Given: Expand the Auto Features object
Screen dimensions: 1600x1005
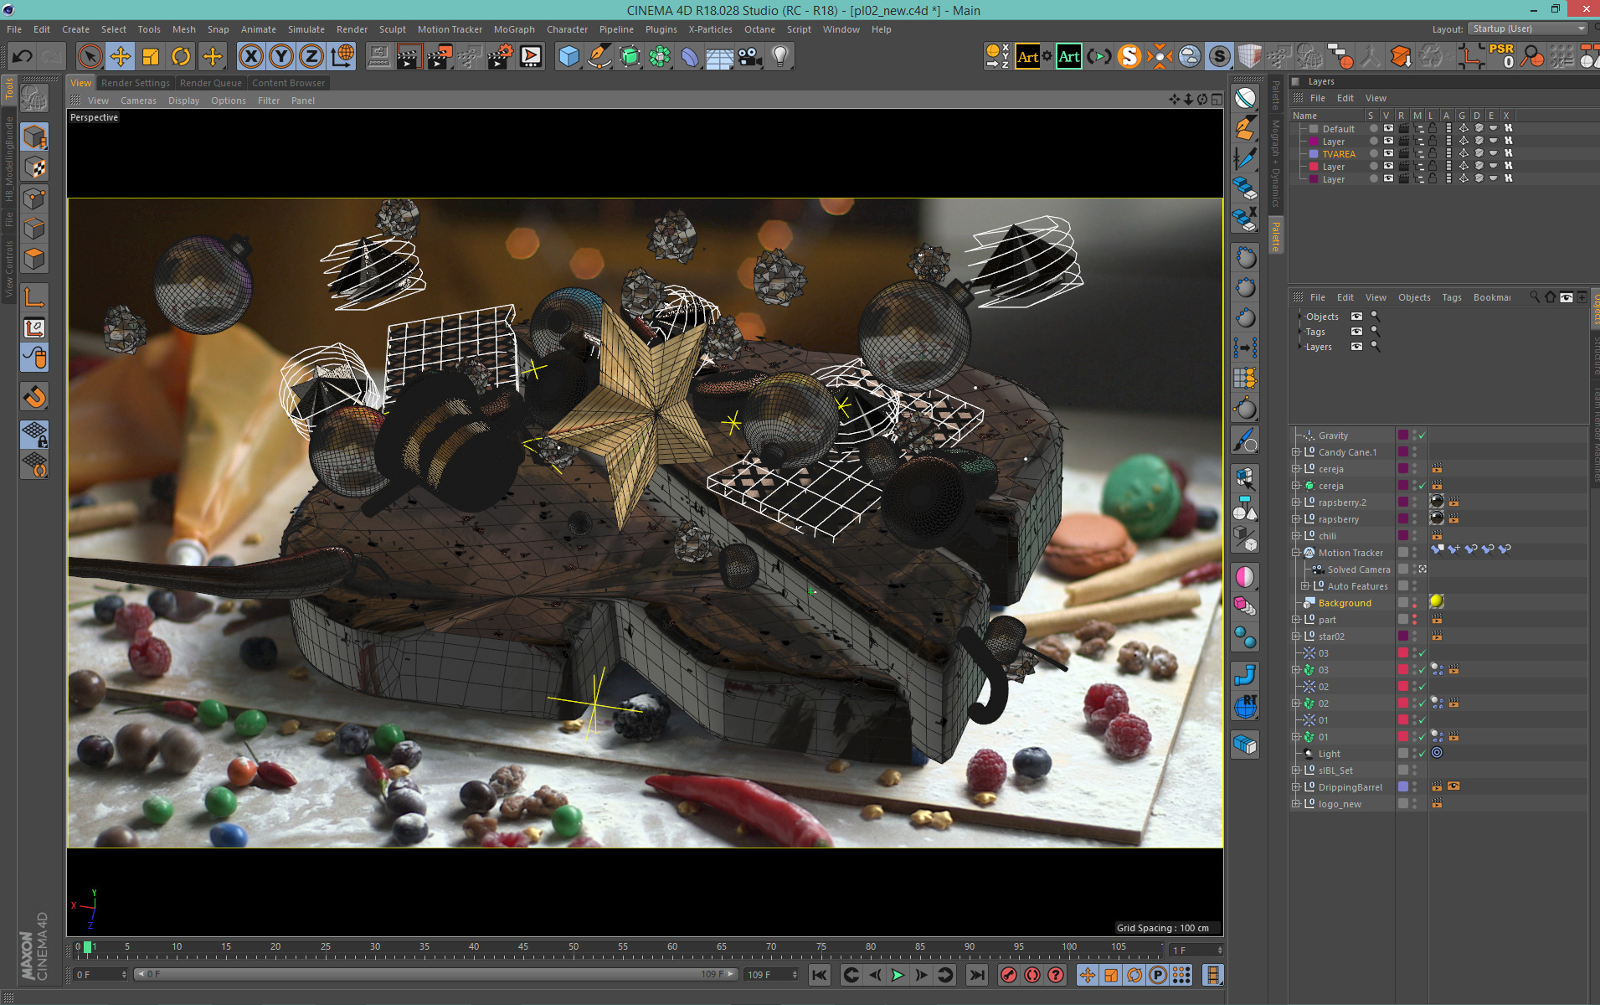Looking at the screenshot, I should point(1304,586).
